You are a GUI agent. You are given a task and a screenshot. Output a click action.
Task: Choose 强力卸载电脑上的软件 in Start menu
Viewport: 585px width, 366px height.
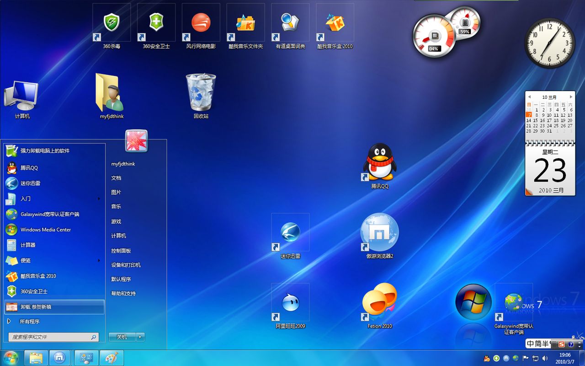pyautogui.click(x=55, y=151)
